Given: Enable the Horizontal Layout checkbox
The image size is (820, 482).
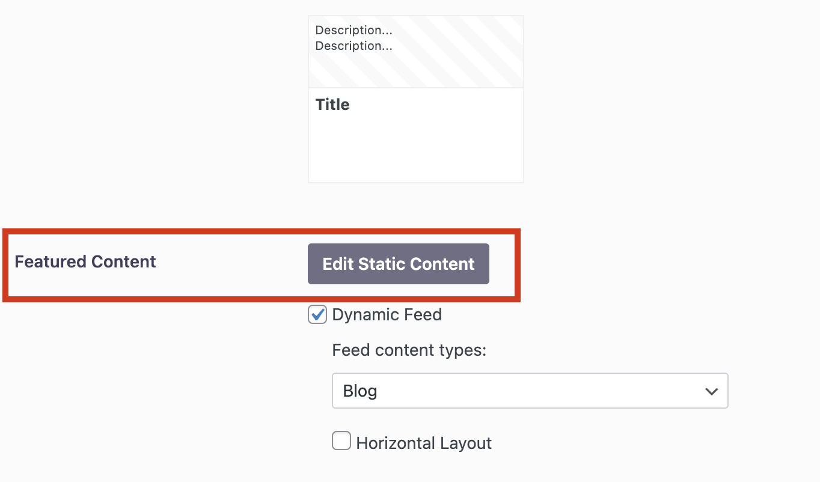Looking at the screenshot, I should pyautogui.click(x=341, y=442).
